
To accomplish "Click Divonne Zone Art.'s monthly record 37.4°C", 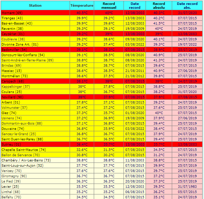I will 109,44.
